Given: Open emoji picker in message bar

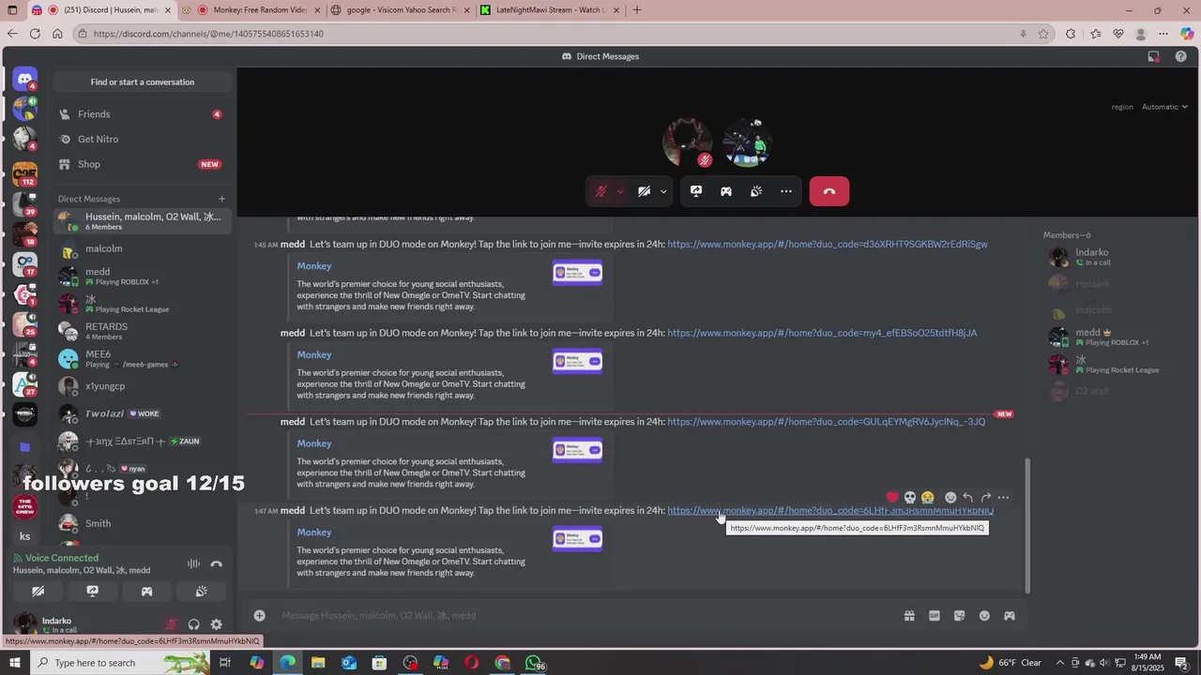Looking at the screenshot, I should pyautogui.click(x=984, y=616).
